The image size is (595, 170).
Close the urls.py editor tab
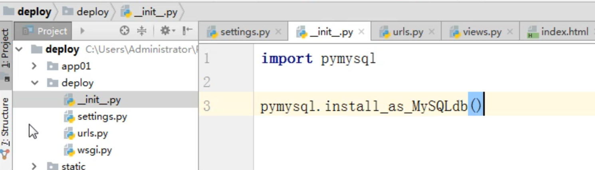point(431,32)
